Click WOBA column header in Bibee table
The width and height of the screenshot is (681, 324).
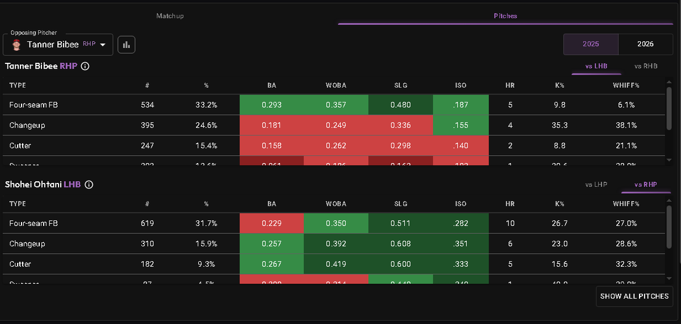tap(336, 86)
